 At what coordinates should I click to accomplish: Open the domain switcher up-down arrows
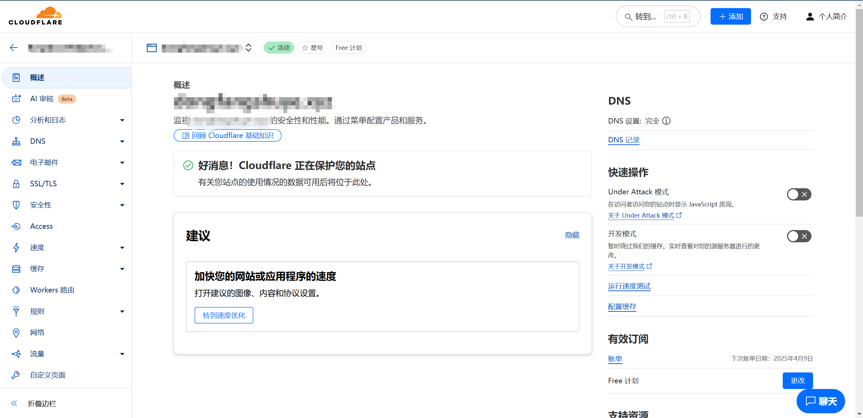coord(249,48)
